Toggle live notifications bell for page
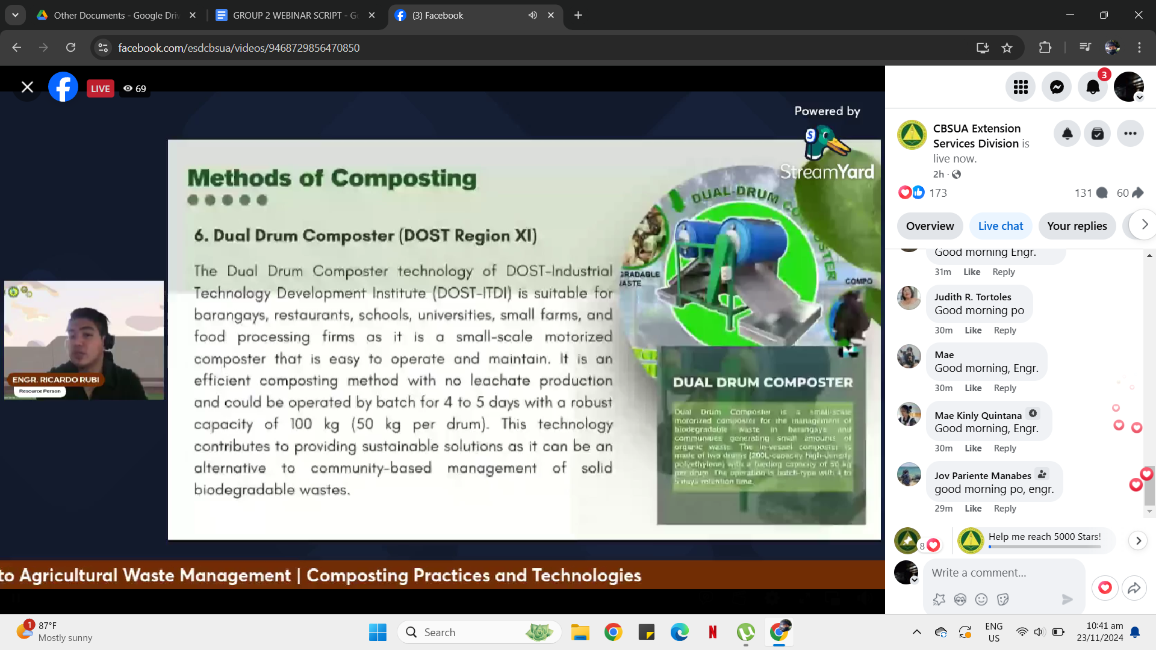Screen dimensions: 1156x650 (x=1067, y=134)
